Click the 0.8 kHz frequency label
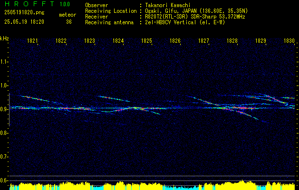 [3, 133]
